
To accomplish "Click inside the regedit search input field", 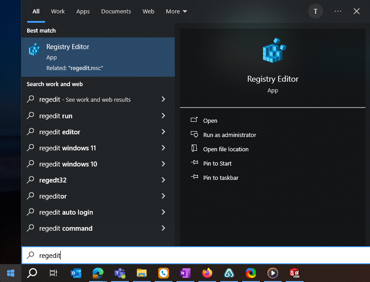I will [x=196, y=255].
